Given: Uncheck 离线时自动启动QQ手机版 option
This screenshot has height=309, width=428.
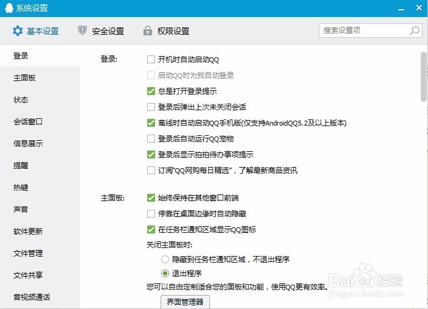Looking at the screenshot, I should [x=151, y=123].
